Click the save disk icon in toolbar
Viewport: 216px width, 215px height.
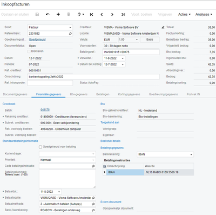point(37,15)
